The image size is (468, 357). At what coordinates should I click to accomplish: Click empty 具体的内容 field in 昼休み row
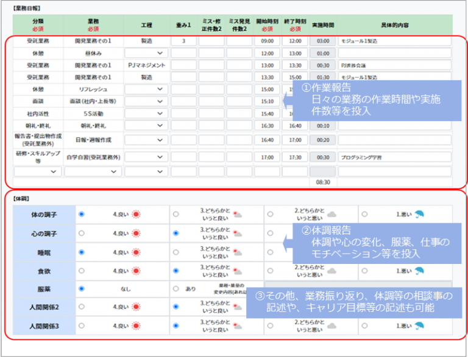click(x=395, y=54)
